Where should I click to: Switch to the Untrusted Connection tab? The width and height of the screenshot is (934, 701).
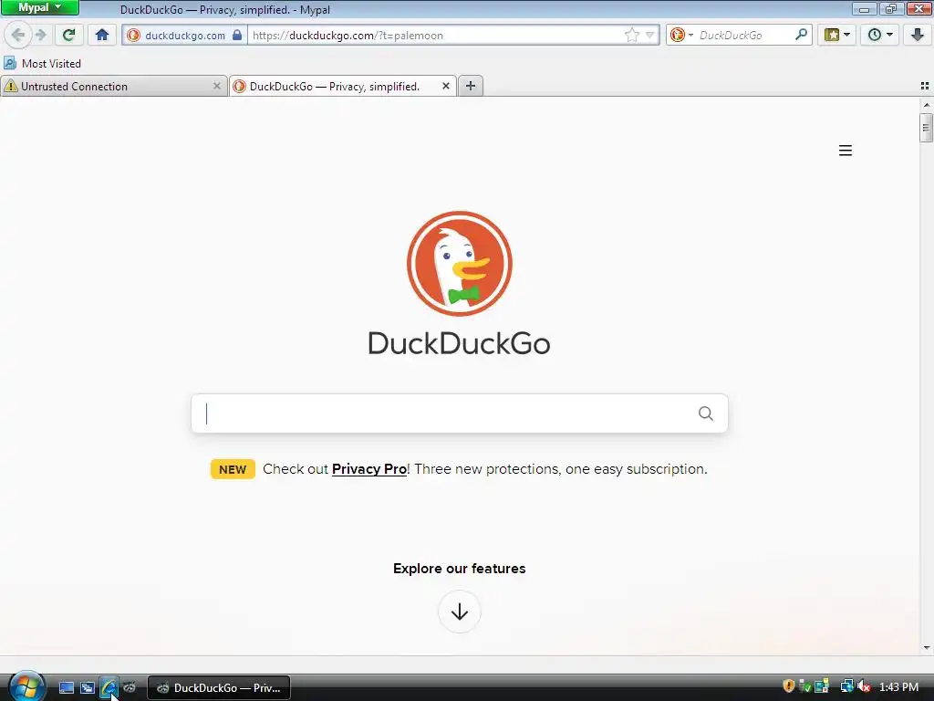coord(113,87)
